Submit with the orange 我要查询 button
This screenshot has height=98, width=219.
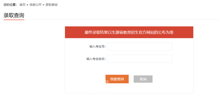coord(117,79)
